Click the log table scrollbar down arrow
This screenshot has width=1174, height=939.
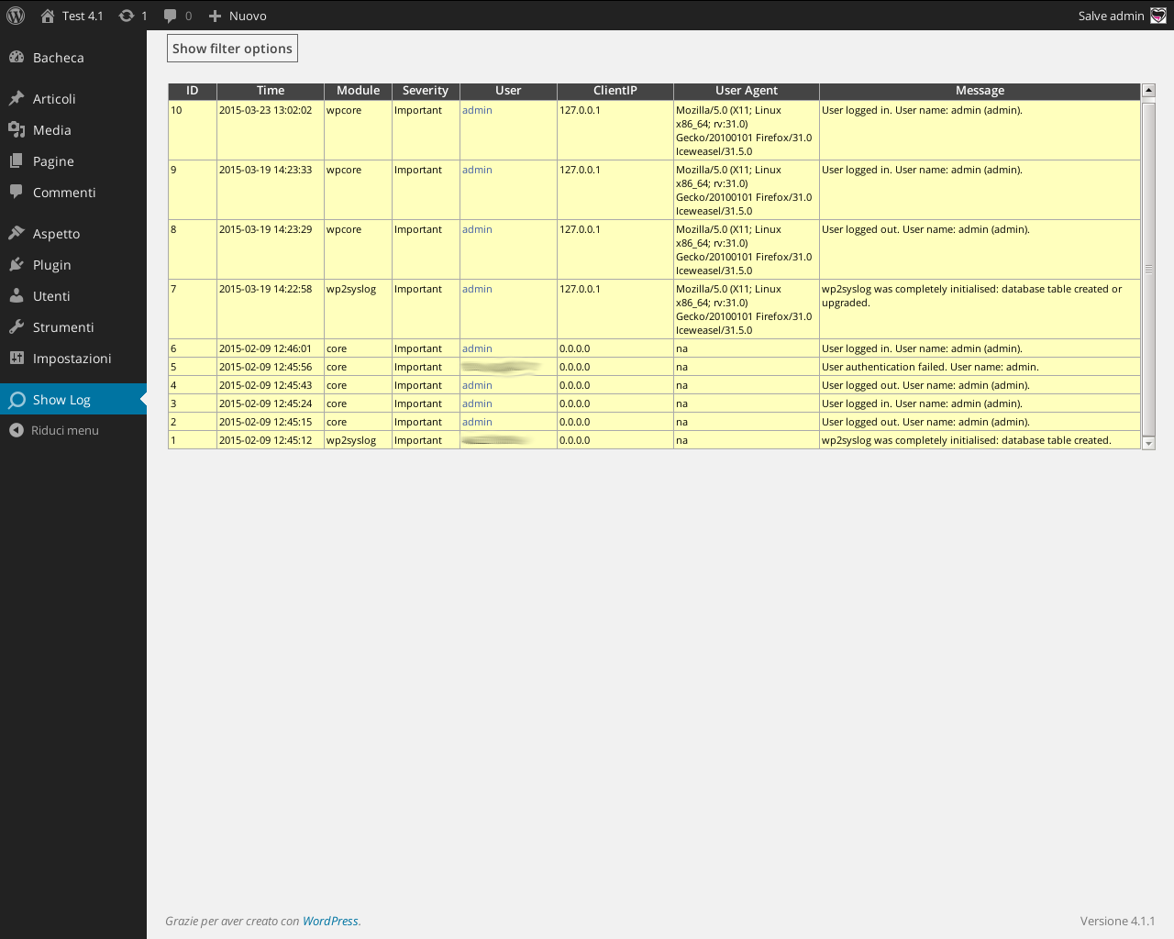pyautogui.click(x=1148, y=443)
